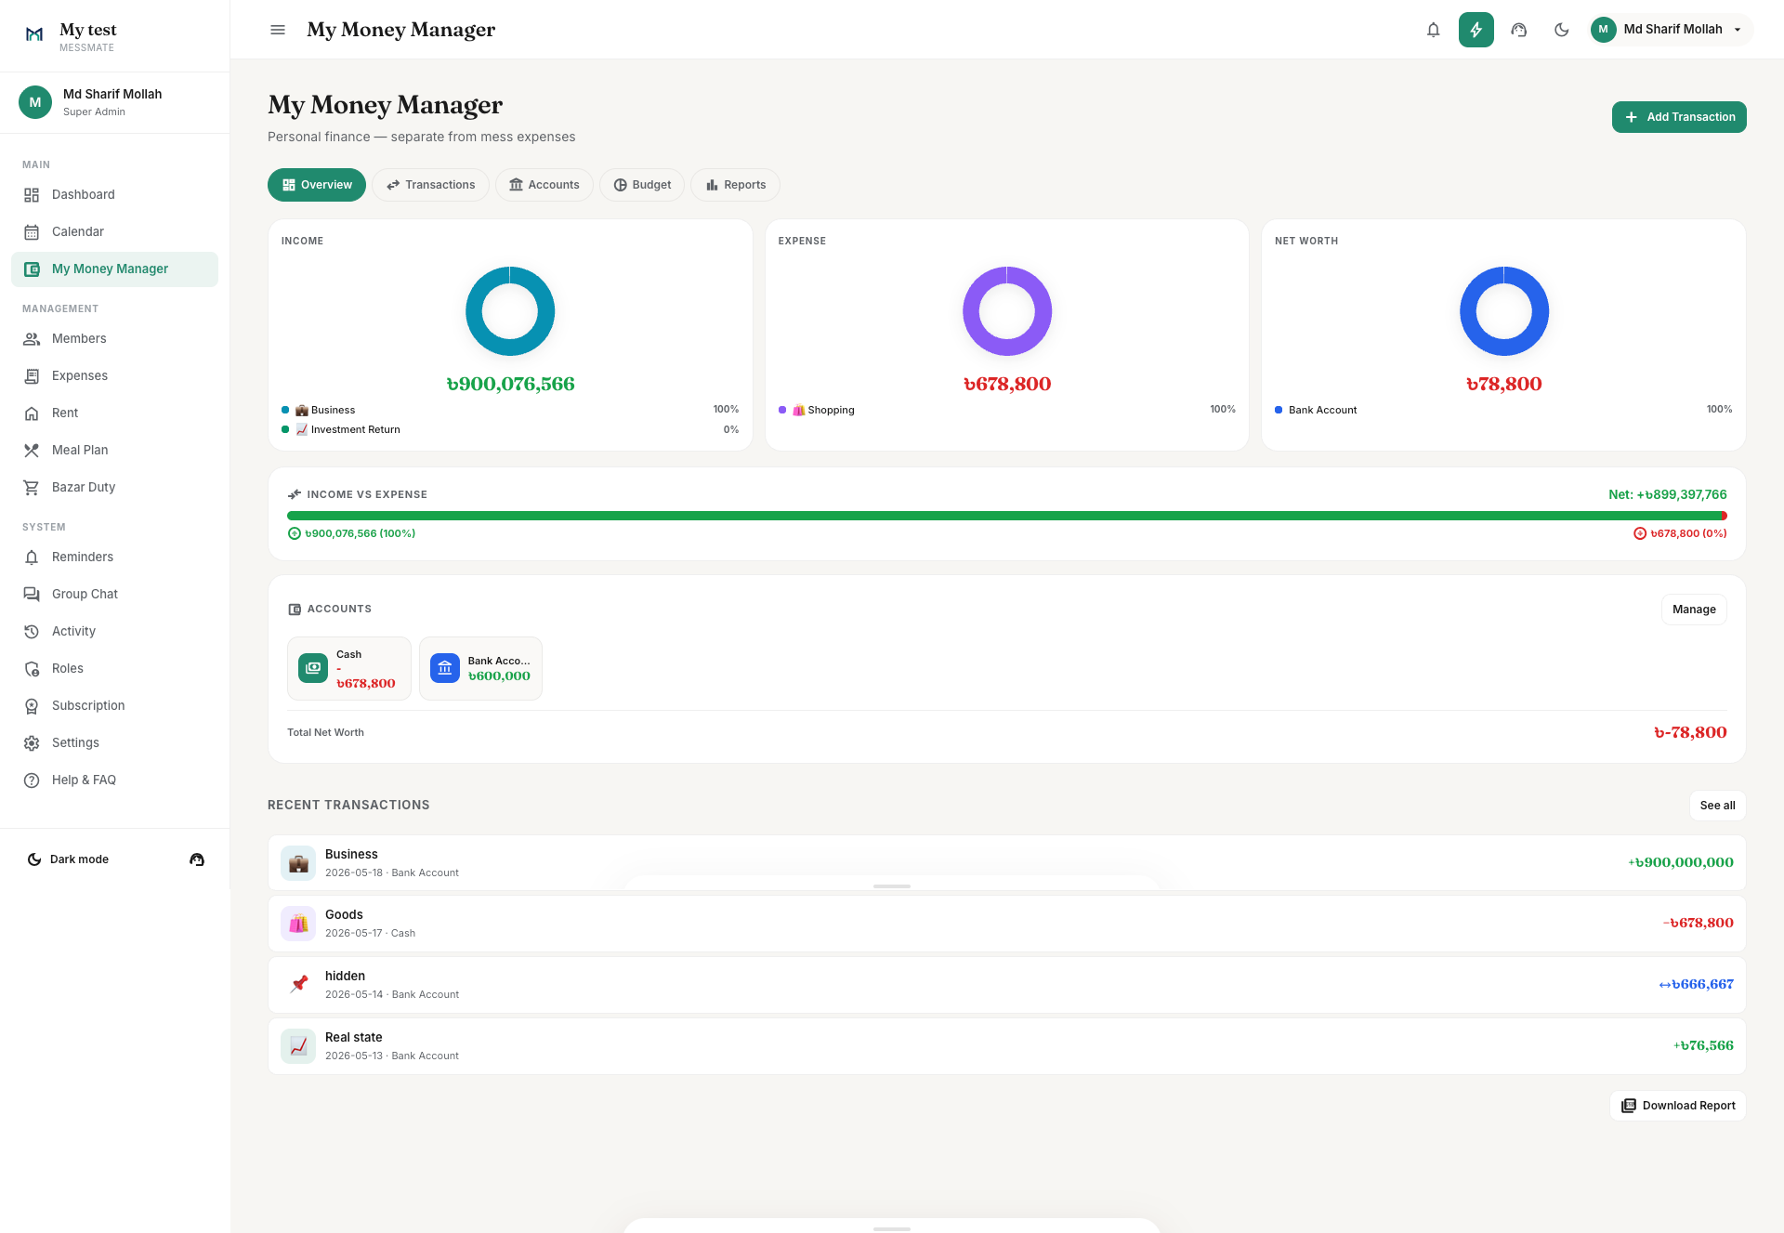
Task: Open the Cash account card
Action: (x=349, y=669)
